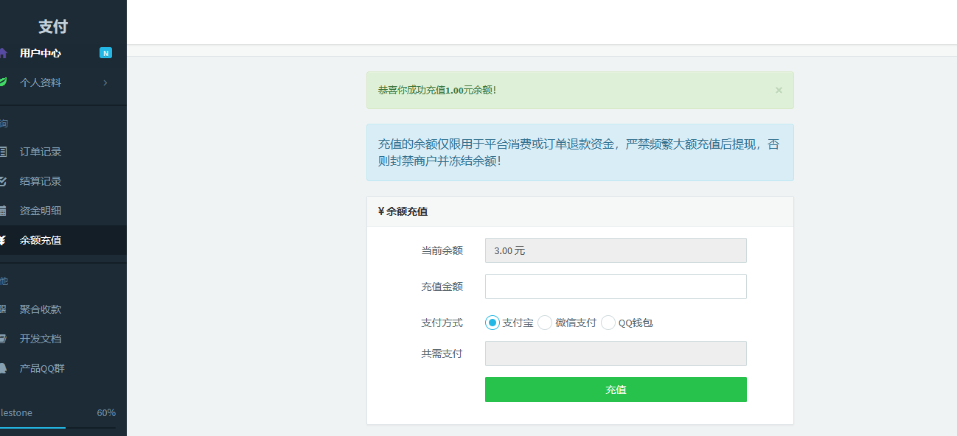Expand the 个人资料 submenu chevron
Viewport: 957px width, 436px height.
105,82
